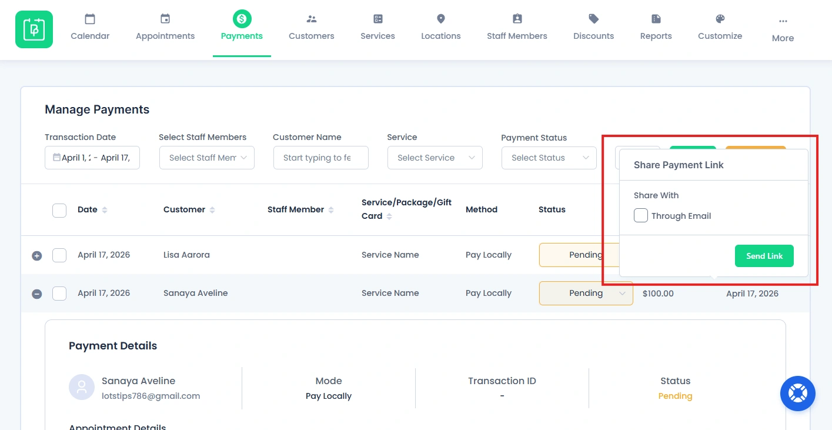This screenshot has width=832, height=430.
Task: Click the Method column header
Action: pos(482,209)
